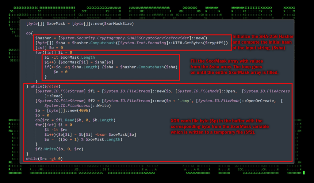Click the final "while($rc -gt 0)" line
Viewport: 314px width, 183px height.
[44, 159]
